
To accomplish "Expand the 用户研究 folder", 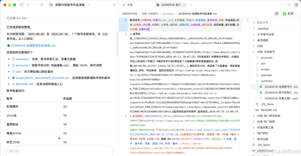I will [x=254, y=133].
